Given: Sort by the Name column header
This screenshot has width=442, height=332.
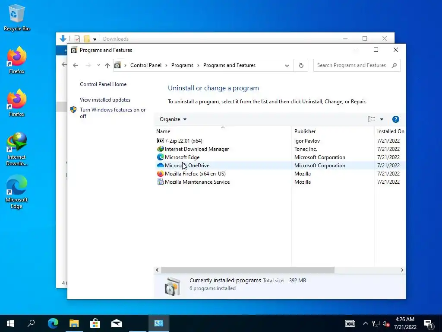Looking at the screenshot, I should click(x=223, y=131).
